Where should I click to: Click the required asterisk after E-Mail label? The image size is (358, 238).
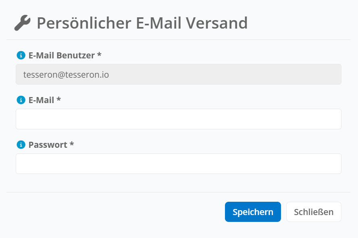coord(59,99)
